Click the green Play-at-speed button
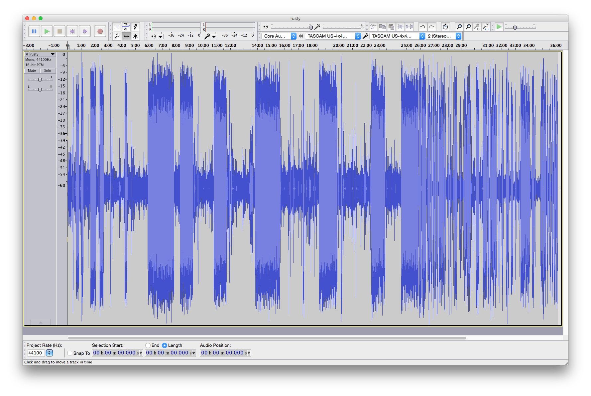Image resolution: width=591 pixels, height=396 pixels. click(x=499, y=27)
